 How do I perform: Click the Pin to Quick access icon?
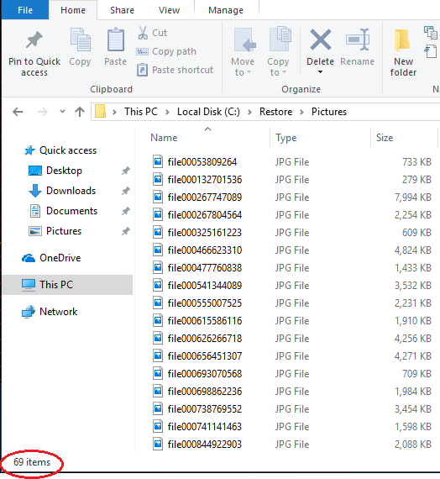pos(34,39)
